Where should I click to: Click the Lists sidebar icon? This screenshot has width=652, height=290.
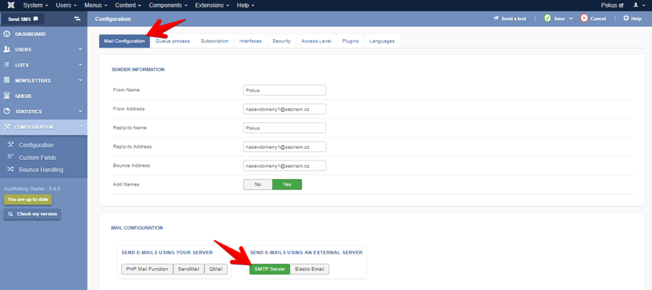click(7, 65)
